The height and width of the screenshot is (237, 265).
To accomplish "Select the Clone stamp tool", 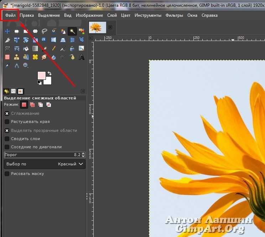I will 16,57.
